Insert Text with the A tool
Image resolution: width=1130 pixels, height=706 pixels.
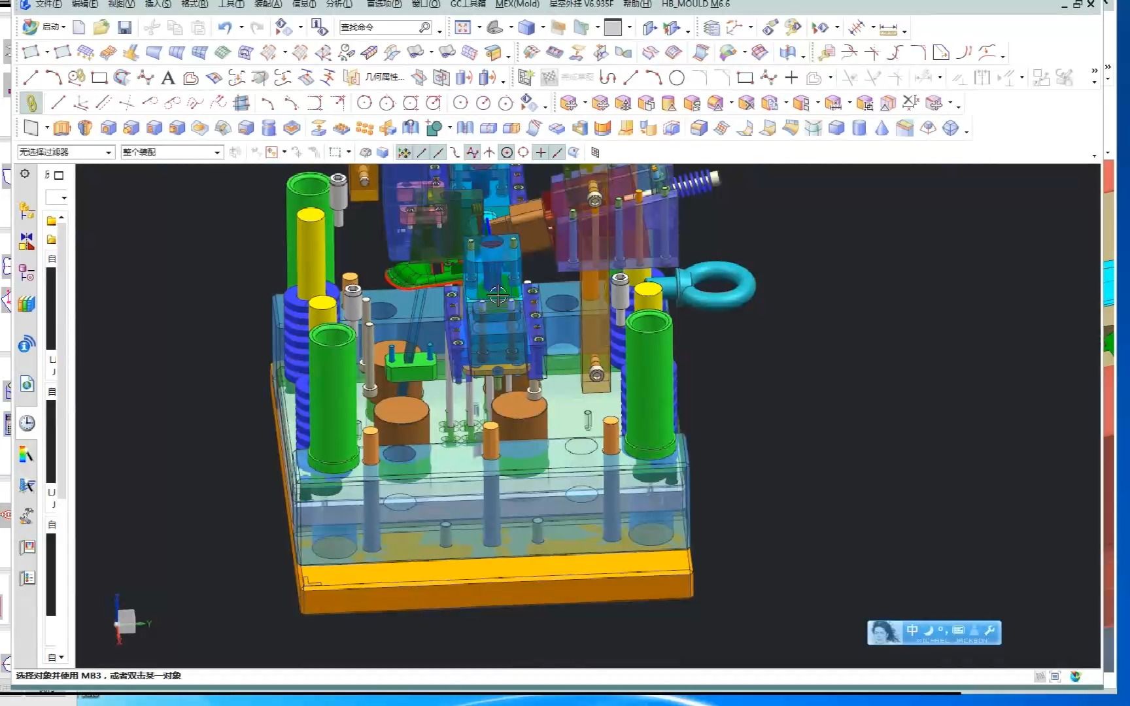point(168,78)
